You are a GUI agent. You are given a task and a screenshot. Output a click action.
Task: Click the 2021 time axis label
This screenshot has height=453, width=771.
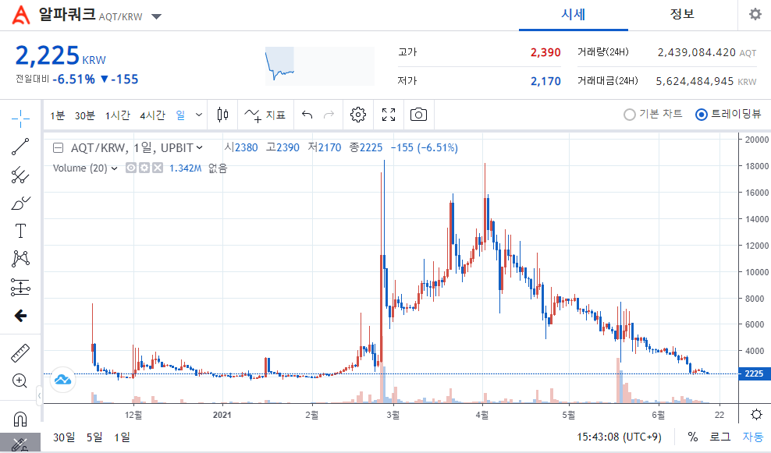click(222, 415)
